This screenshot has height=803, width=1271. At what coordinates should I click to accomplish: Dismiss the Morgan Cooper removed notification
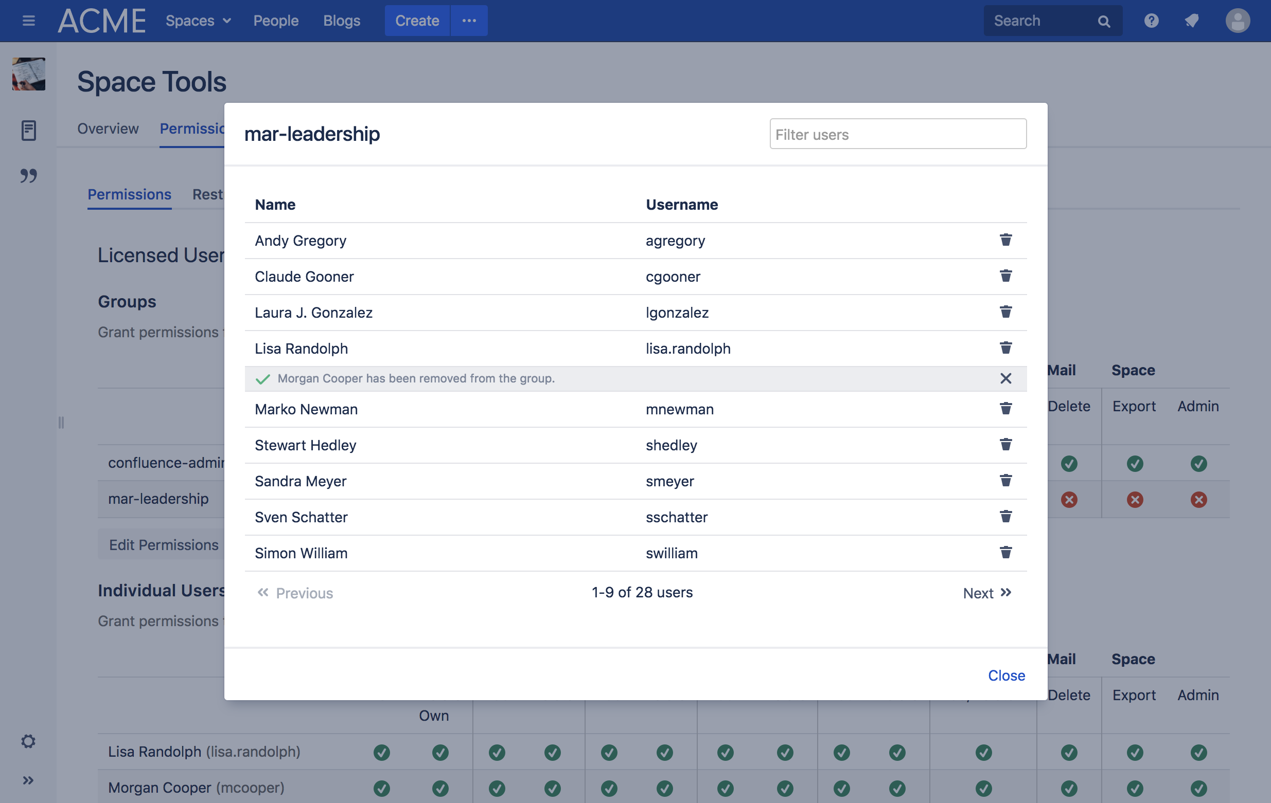[x=1005, y=378]
